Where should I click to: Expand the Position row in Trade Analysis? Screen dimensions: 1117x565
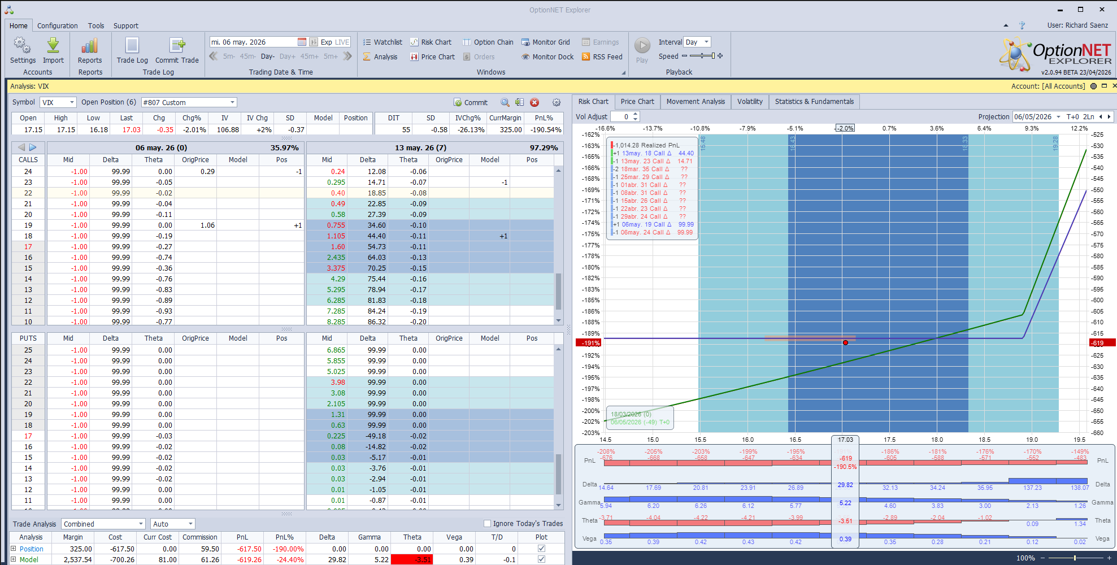click(x=14, y=548)
